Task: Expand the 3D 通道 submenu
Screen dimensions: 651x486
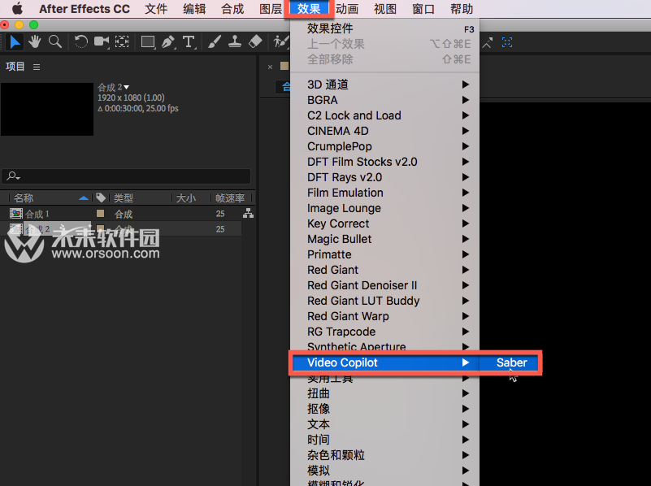Action: click(385, 85)
